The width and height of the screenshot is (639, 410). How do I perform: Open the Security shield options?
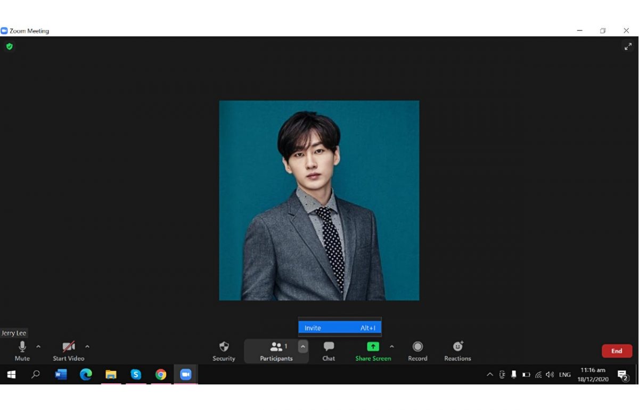tap(224, 351)
